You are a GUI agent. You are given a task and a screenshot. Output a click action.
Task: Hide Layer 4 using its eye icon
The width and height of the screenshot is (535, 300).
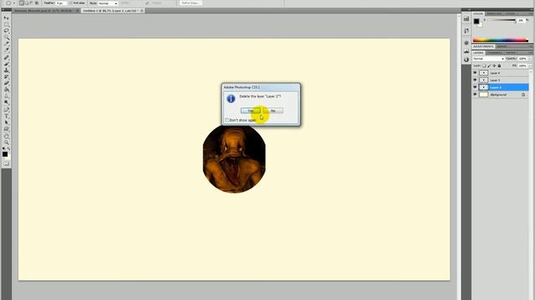pyautogui.click(x=475, y=72)
